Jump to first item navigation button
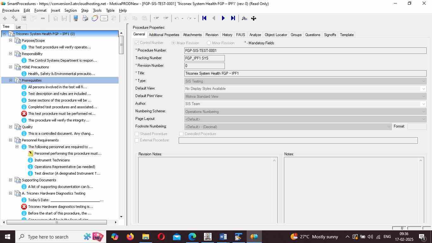This screenshot has height=243, width=432. point(204,18)
